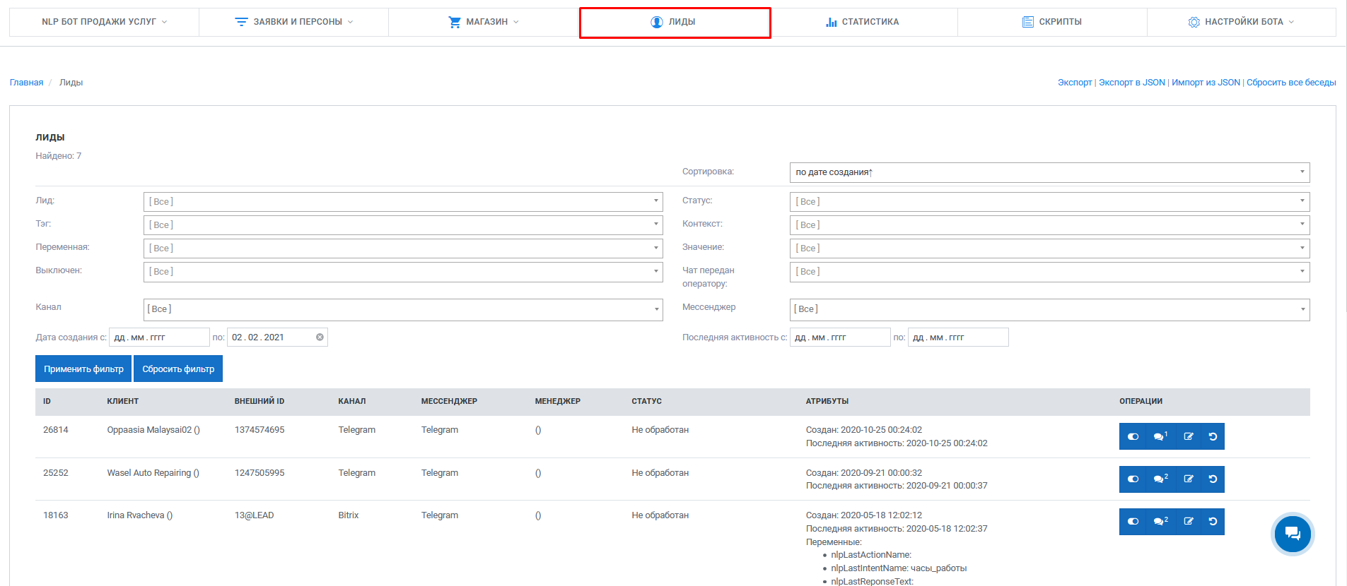Open the floating live chat widget

1293,534
